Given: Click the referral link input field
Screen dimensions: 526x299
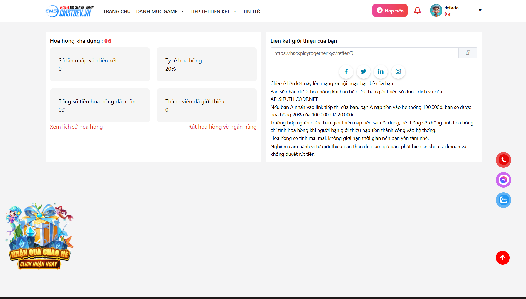Looking at the screenshot, I should click(x=364, y=53).
